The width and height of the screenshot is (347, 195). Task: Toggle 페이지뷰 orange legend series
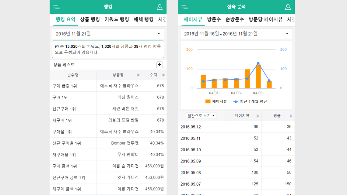216,101
